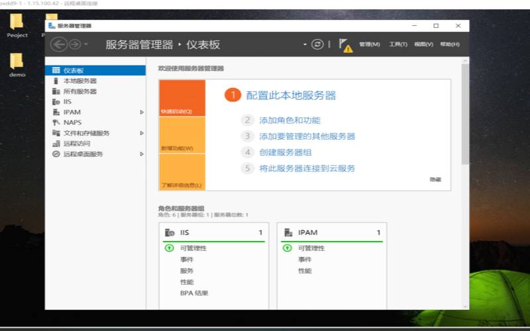Open 事件 in the IIS tile
530x331 pixels.
click(187, 260)
